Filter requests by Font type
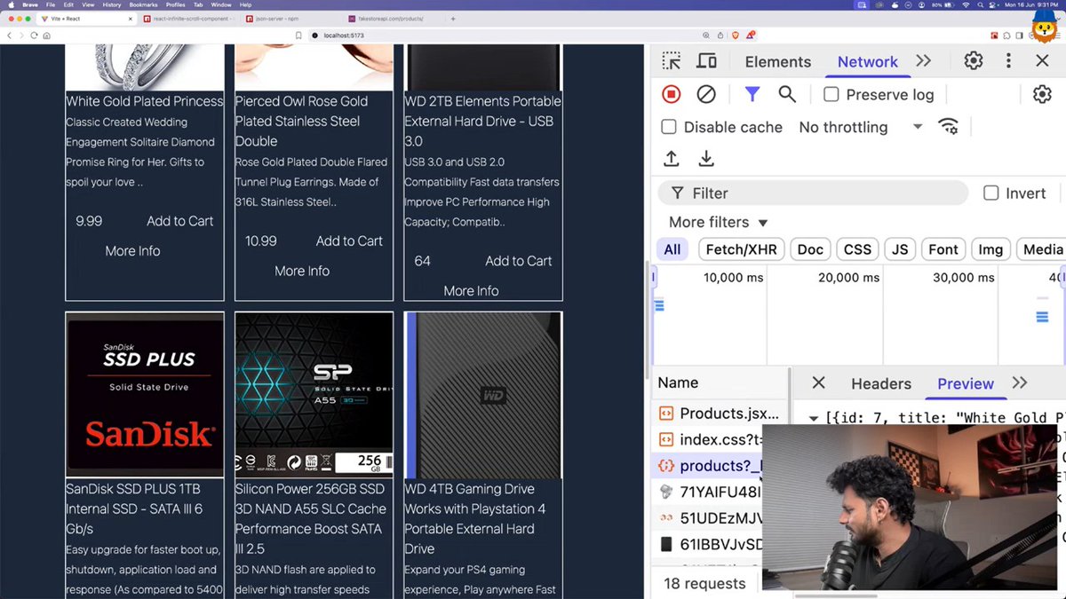This screenshot has height=599, width=1066. 943,249
